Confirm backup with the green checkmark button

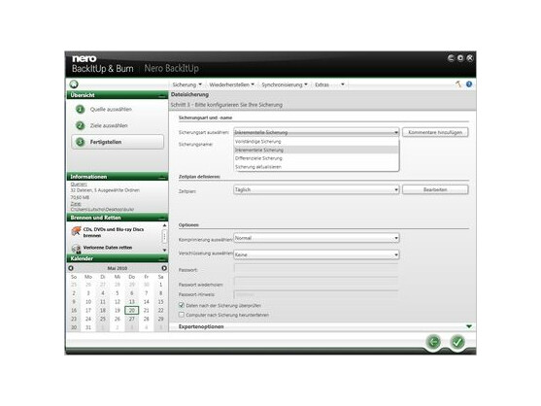click(457, 342)
